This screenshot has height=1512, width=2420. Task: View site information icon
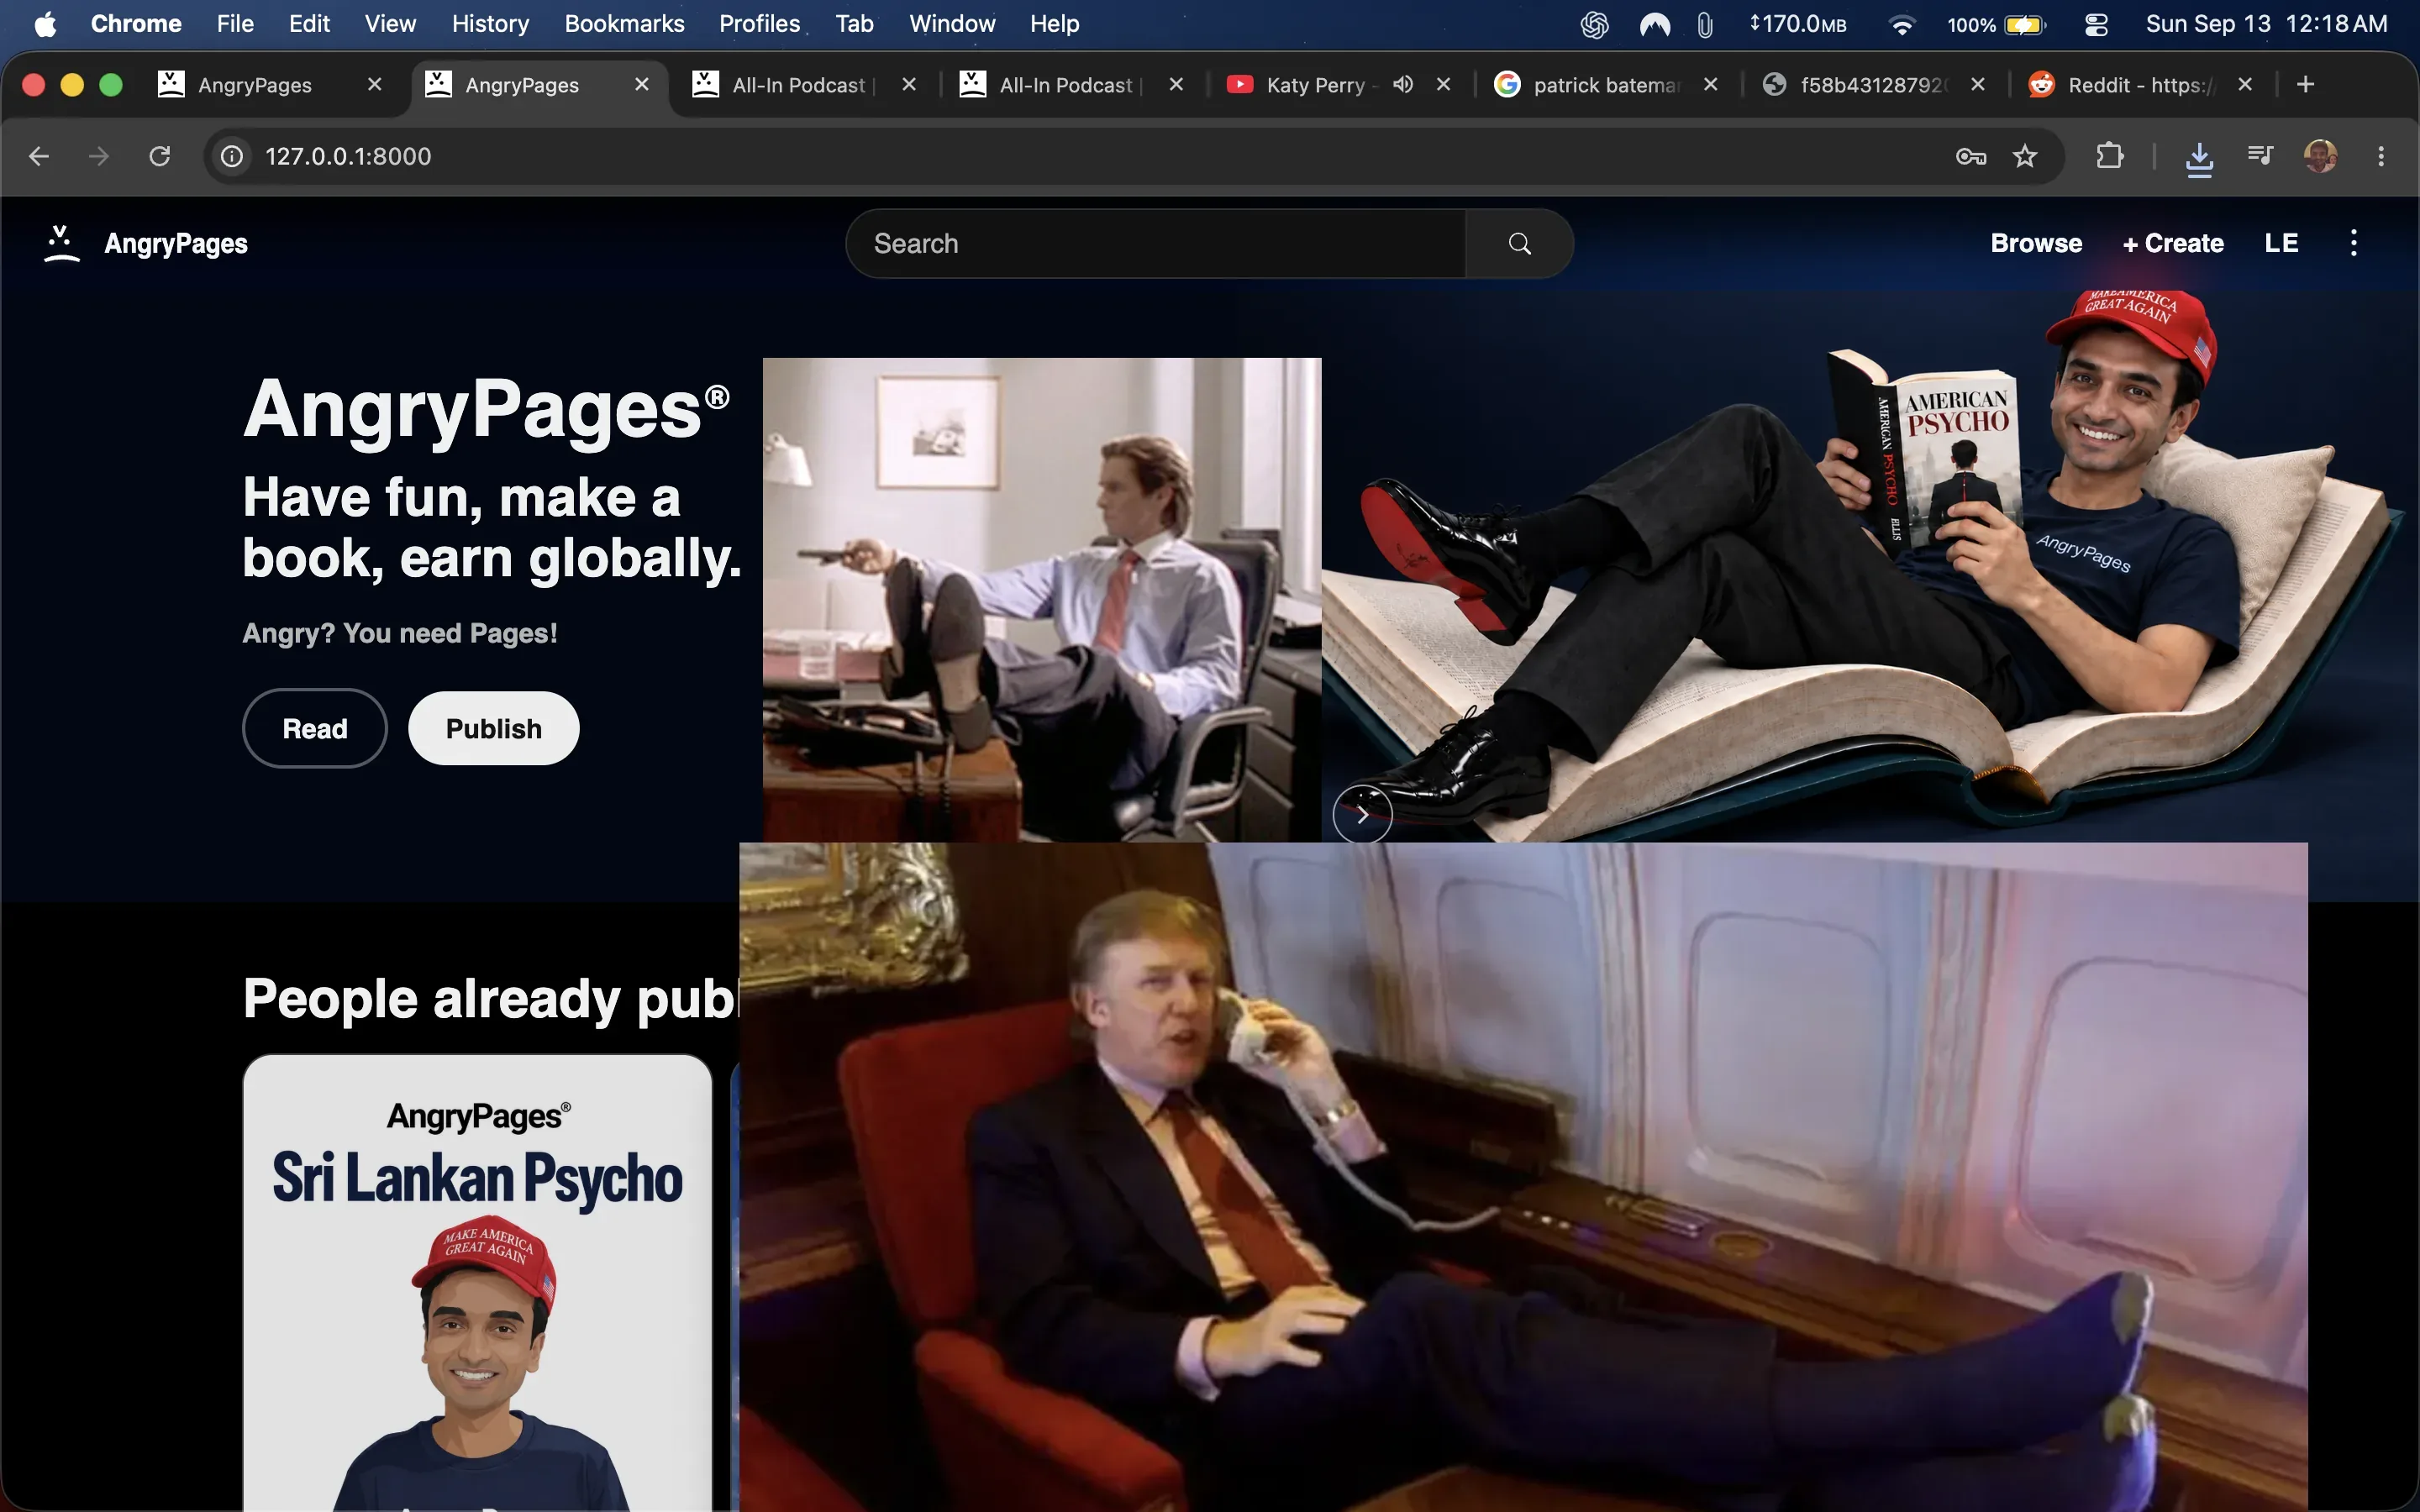(232, 156)
